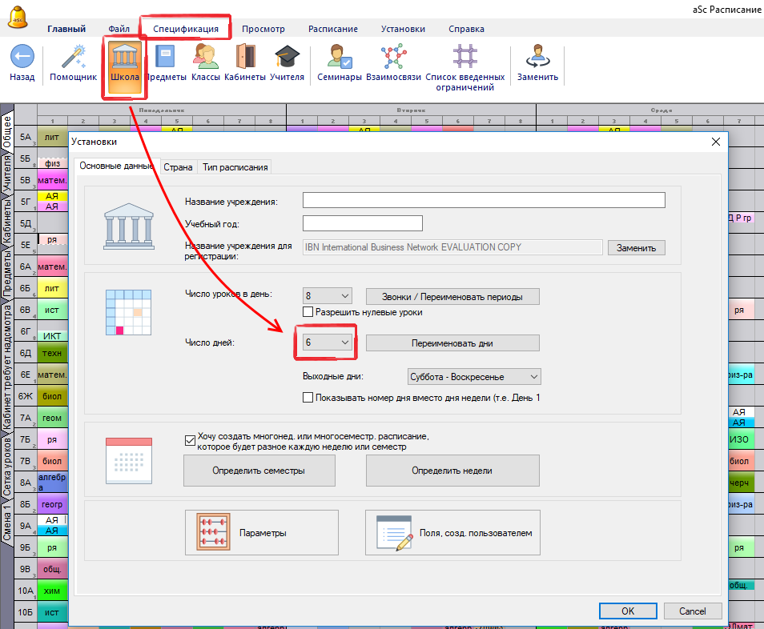The width and height of the screenshot is (764, 629).
Task: Enable Разрешить нулевые уроки checkbox
Action: pyautogui.click(x=308, y=312)
